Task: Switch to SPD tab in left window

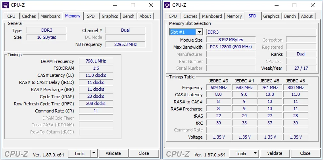Action: click(x=90, y=16)
